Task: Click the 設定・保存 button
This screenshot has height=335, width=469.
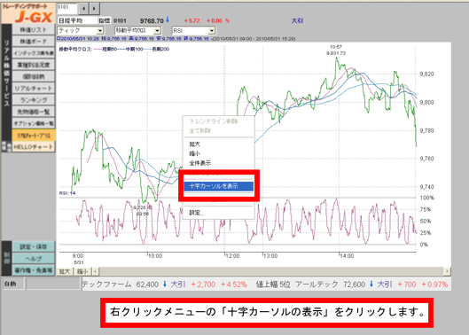Action: [x=34, y=246]
